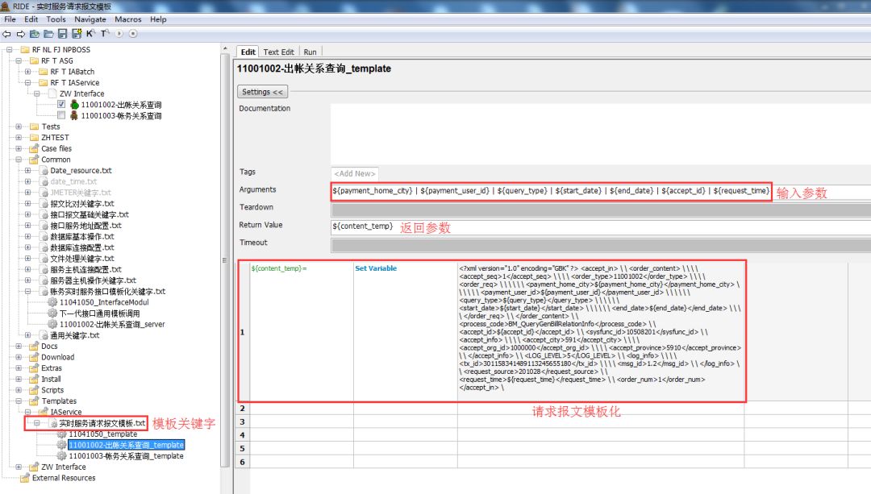The image size is (871, 494).
Task: Select 通用关键字.txt in tree
Action: point(74,335)
